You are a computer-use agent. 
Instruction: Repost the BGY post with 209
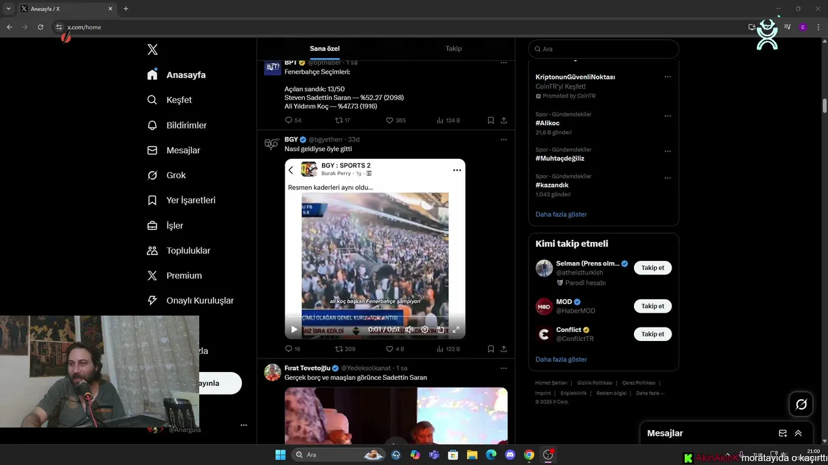point(345,349)
